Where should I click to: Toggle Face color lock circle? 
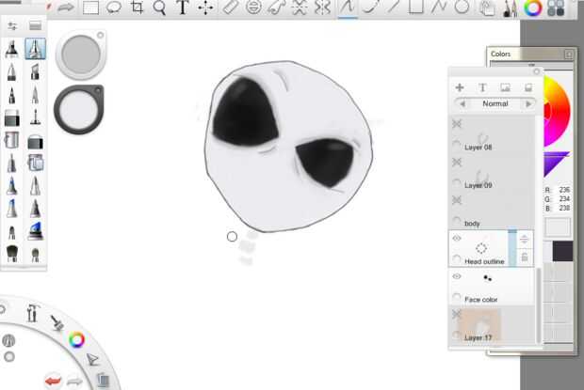[456, 297]
